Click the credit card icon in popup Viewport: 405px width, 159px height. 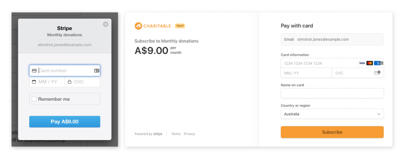click(34, 70)
